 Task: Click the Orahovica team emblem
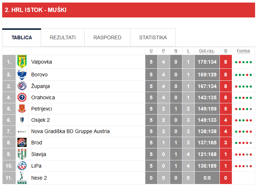(22, 97)
